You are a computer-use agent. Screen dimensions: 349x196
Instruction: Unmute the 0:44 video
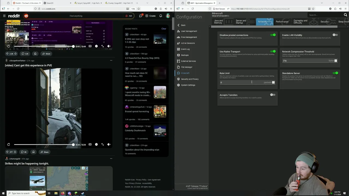coord(109,46)
